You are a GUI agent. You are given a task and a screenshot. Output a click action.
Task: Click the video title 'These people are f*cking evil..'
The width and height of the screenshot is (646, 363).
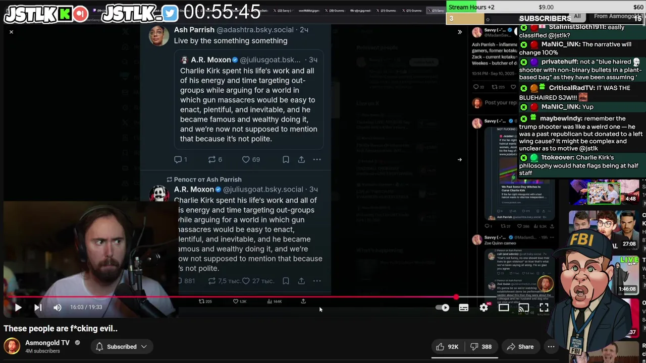tap(61, 328)
